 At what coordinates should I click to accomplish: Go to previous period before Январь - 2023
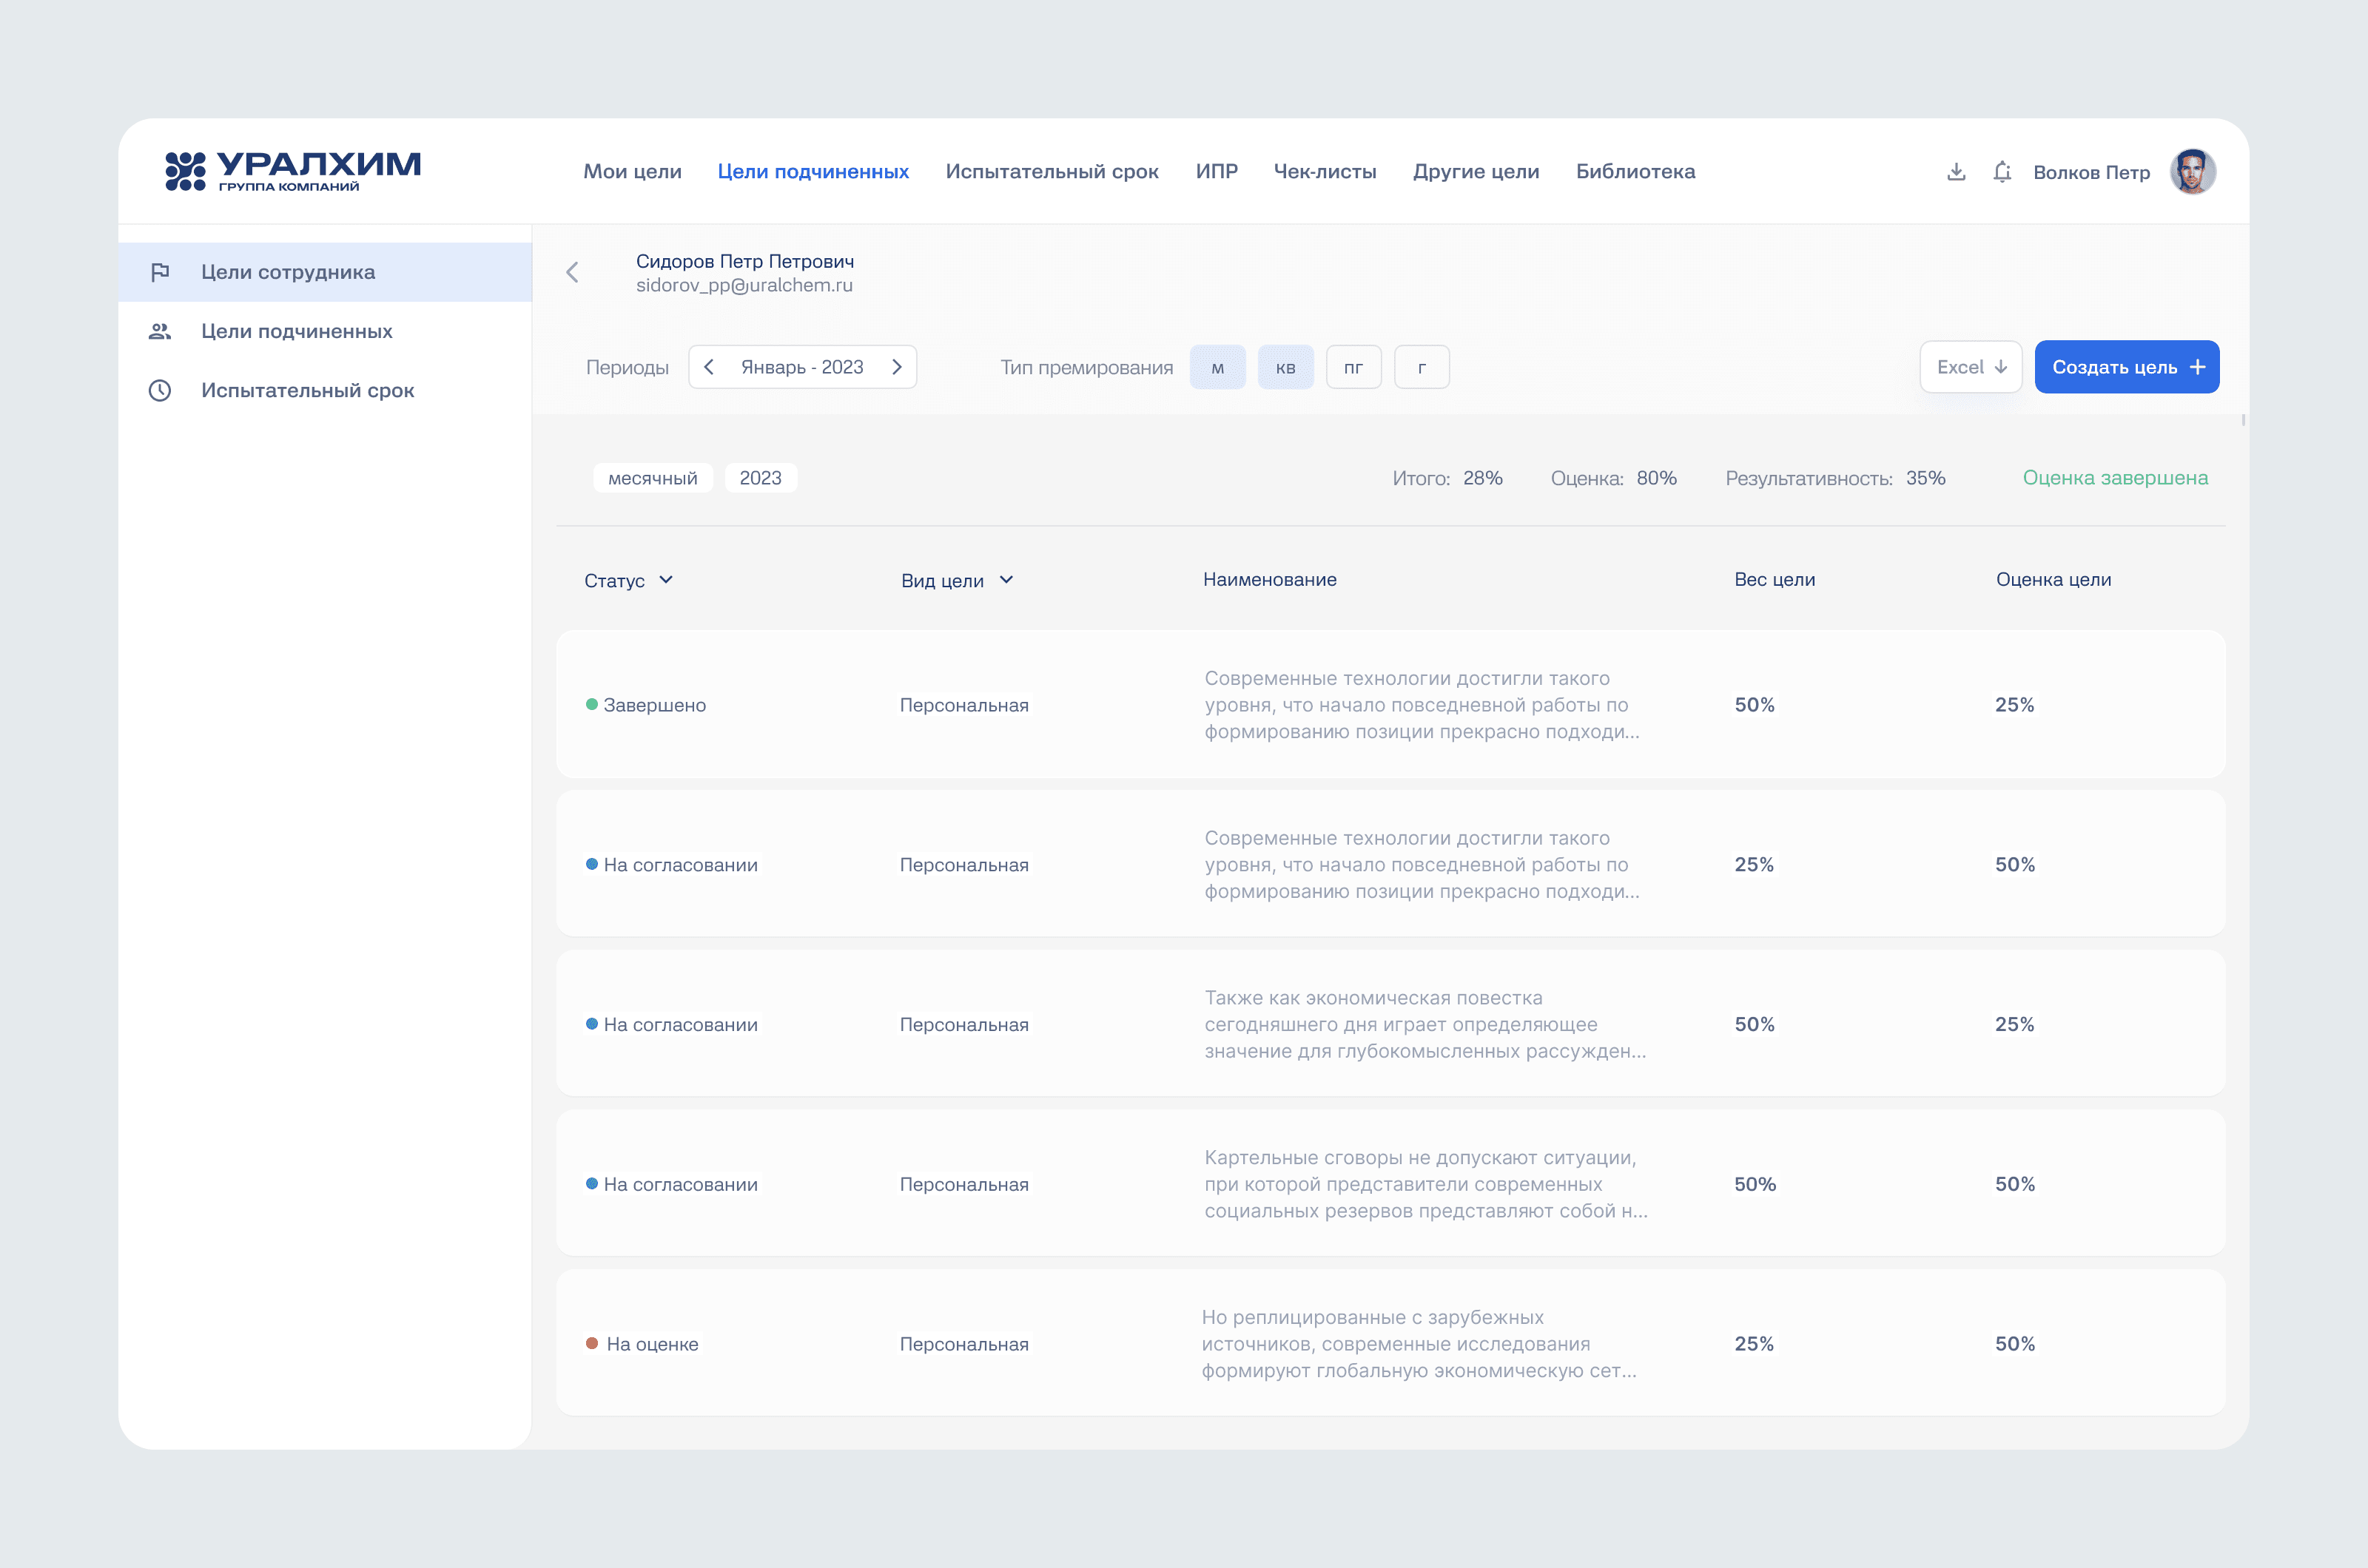tap(708, 367)
